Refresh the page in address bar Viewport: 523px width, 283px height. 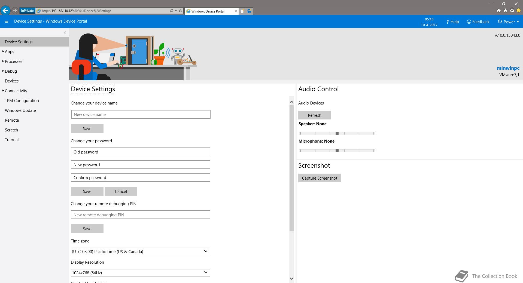pos(180,11)
